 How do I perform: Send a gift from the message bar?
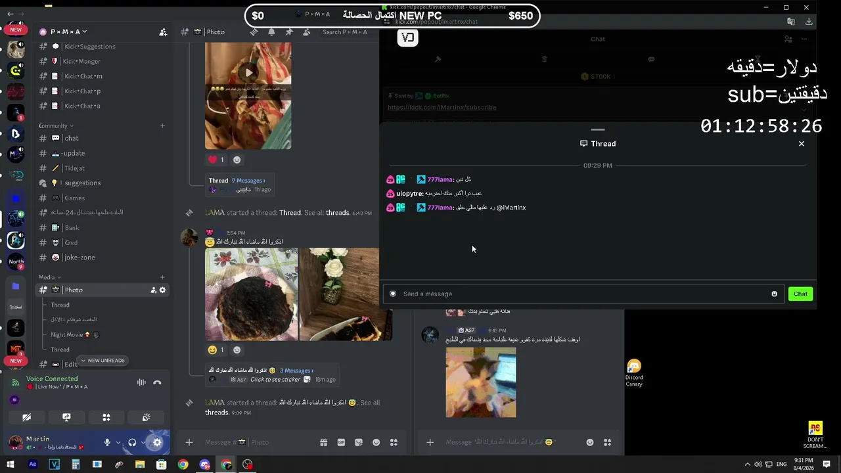point(323,442)
